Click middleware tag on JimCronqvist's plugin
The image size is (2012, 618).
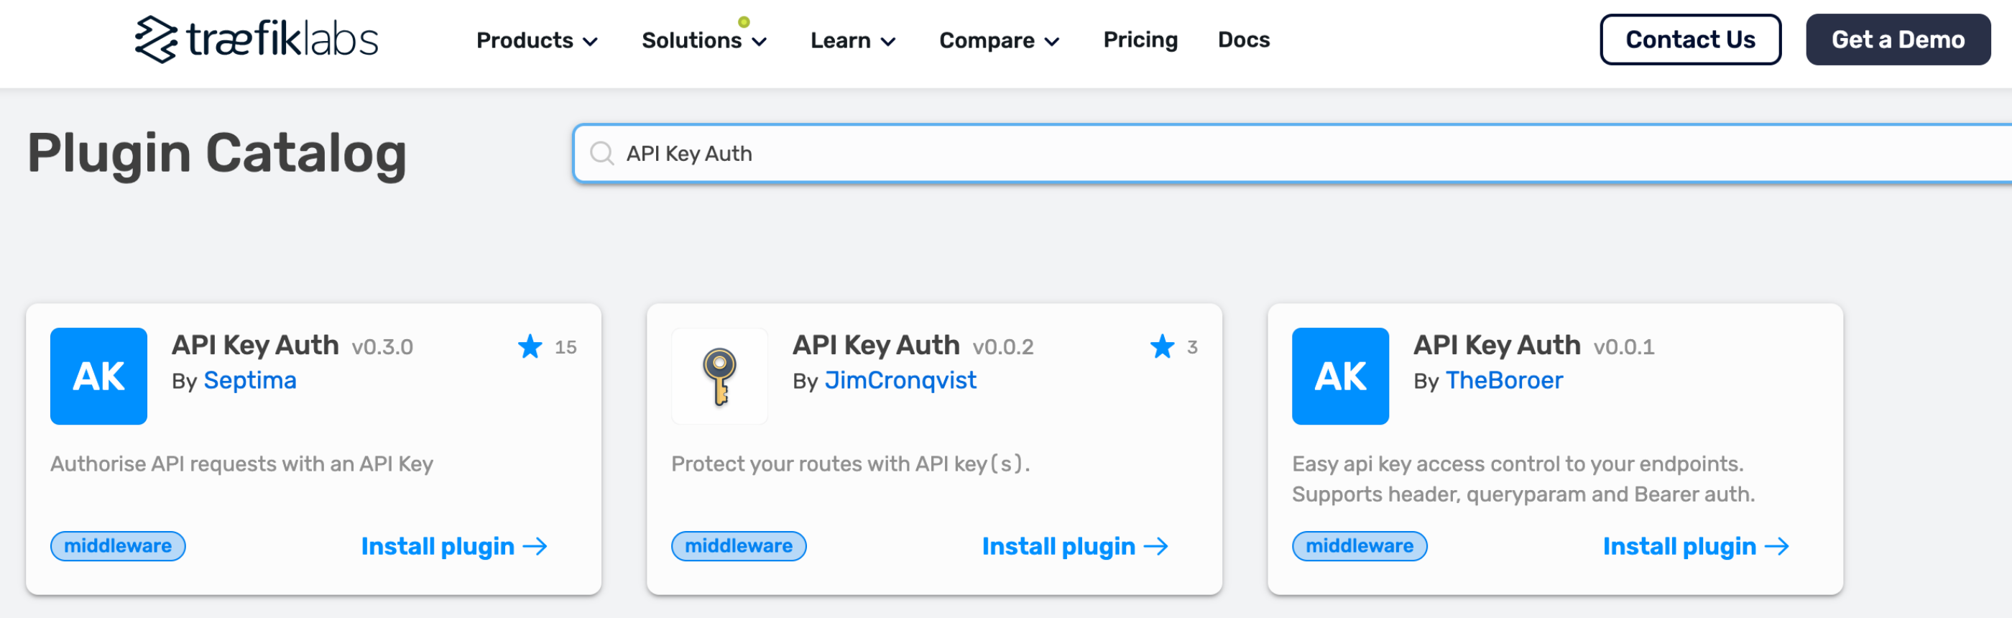pyautogui.click(x=739, y=545)
